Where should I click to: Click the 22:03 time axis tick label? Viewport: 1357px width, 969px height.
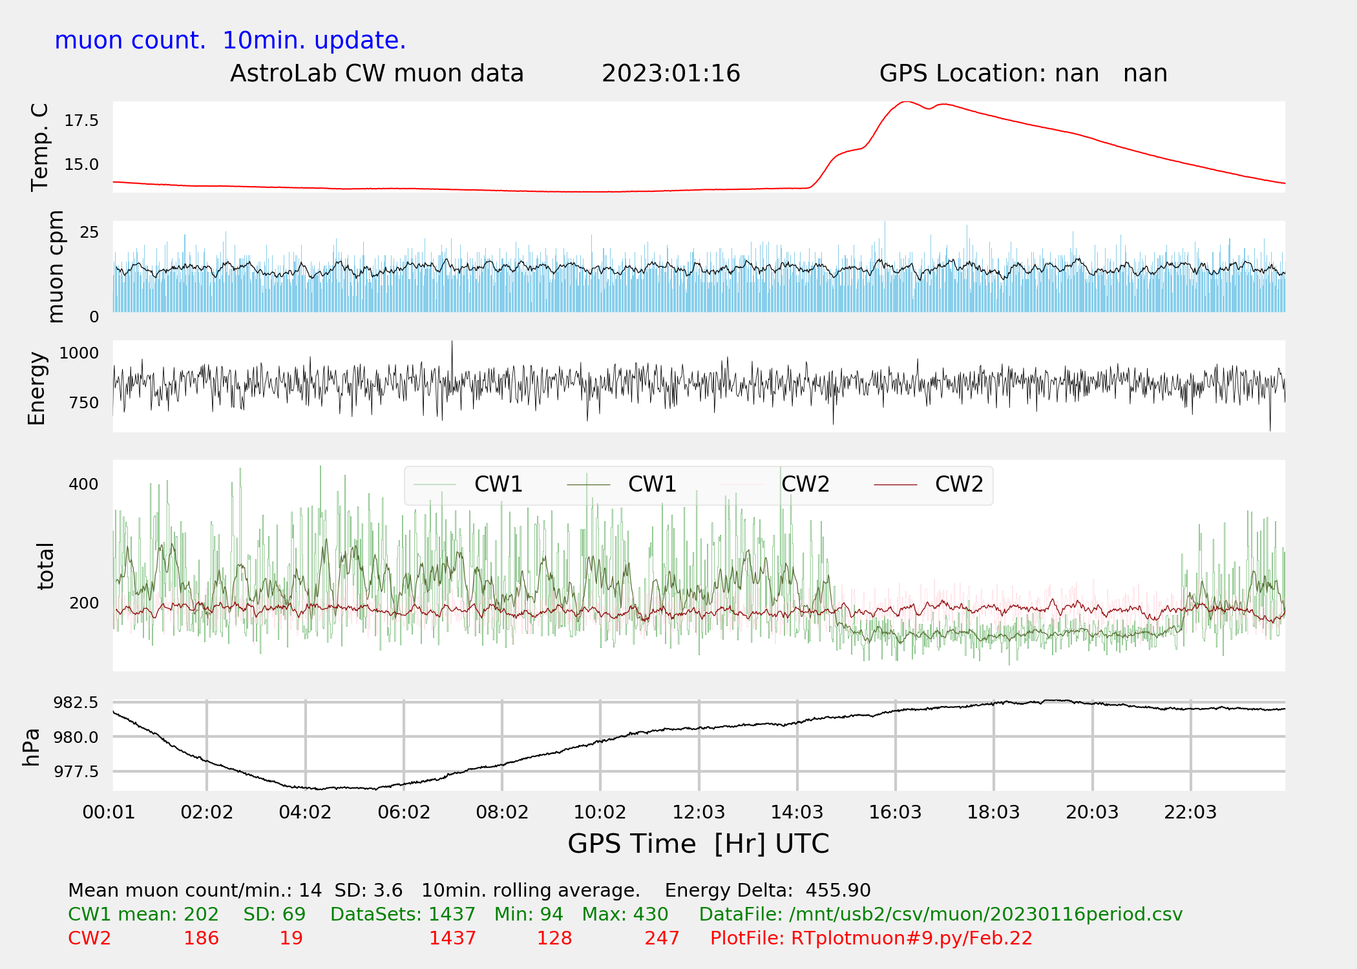pos(1190,812)
